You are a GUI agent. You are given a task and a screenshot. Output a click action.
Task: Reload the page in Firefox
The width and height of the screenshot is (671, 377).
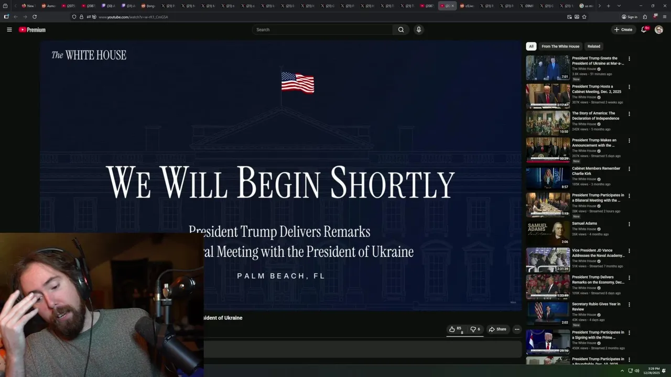click(x=35, y=17)
